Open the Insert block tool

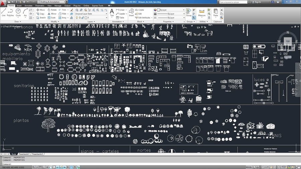click(131, 13)
